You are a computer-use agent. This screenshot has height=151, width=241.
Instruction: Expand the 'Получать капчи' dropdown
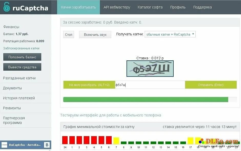(170, 34)
